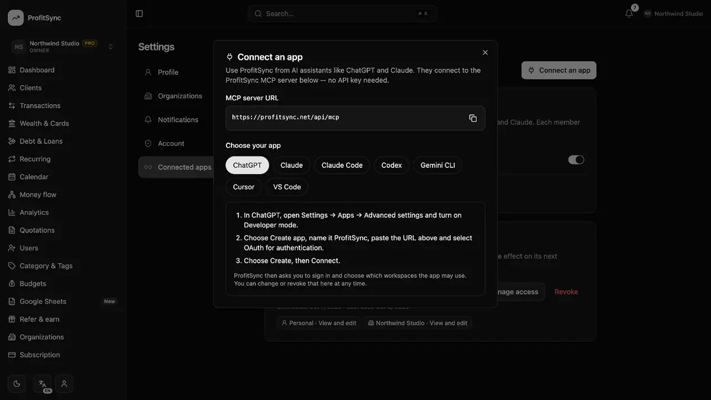Click the ProfitSync logo icon
Viewport: 711px width, 400px height.
[16, 18]
